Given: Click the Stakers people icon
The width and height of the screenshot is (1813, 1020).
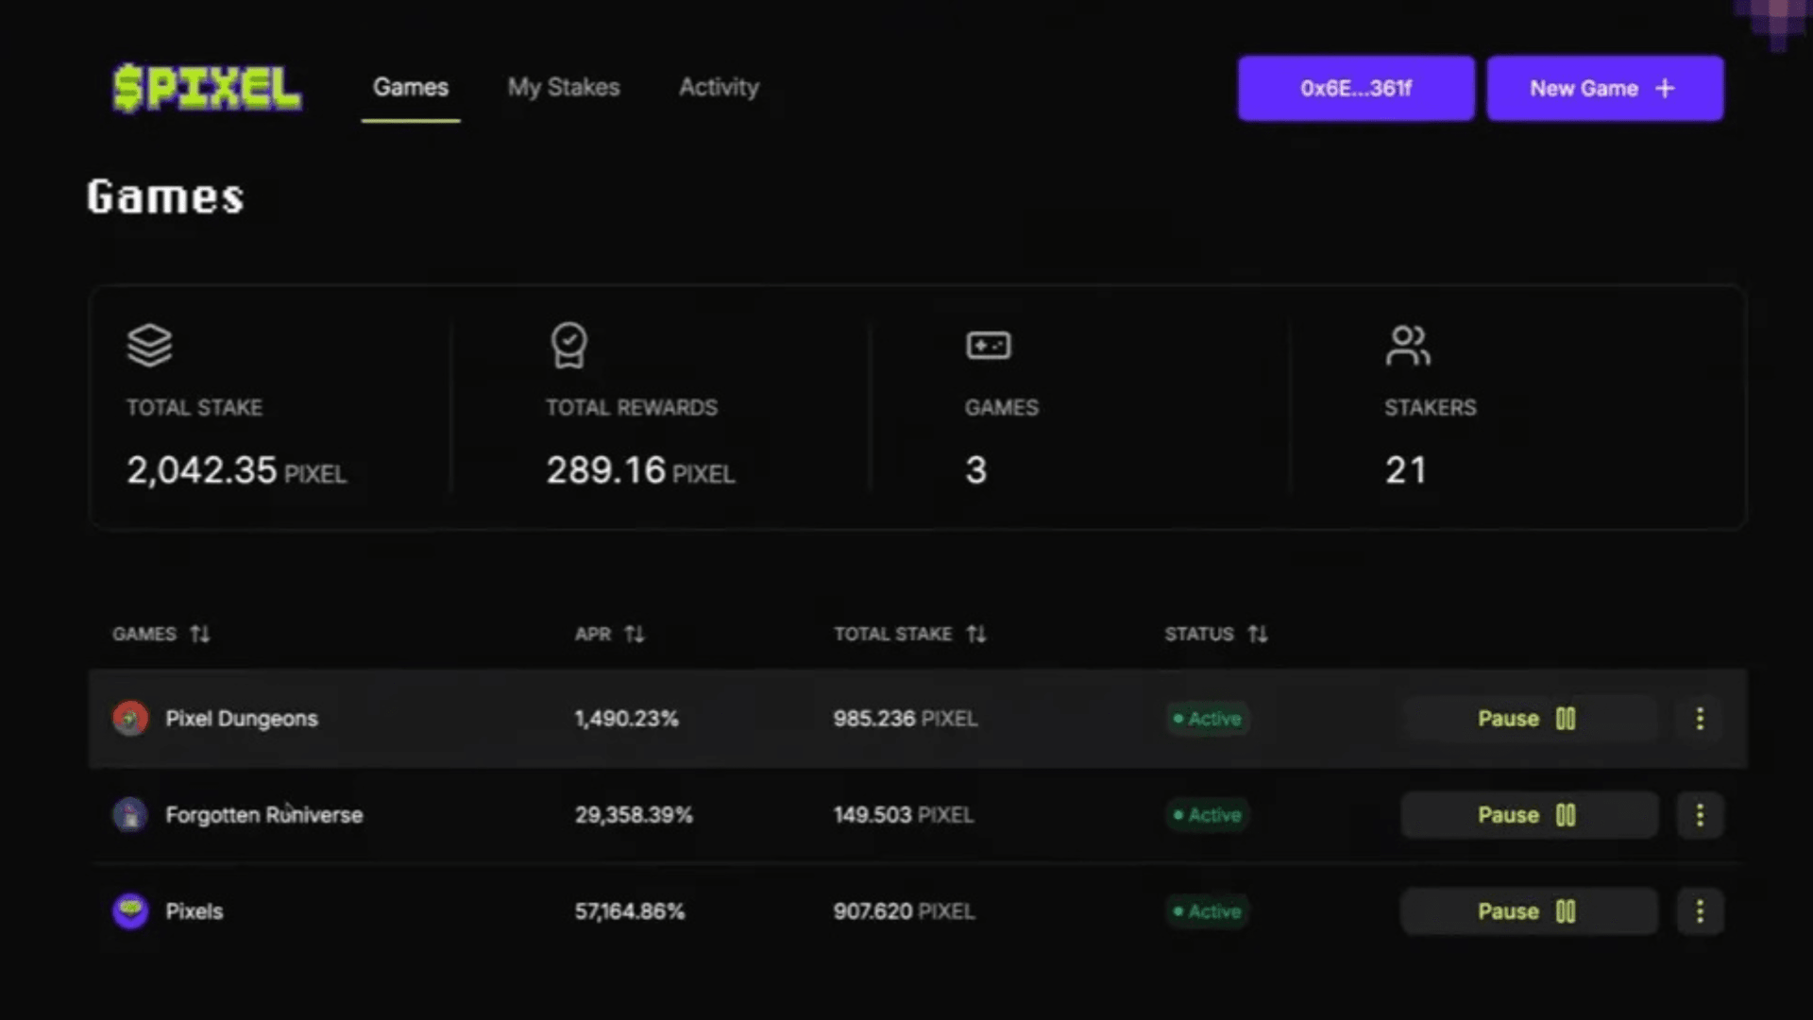Looking at the screenshot, I should [x=1407, y=346].
